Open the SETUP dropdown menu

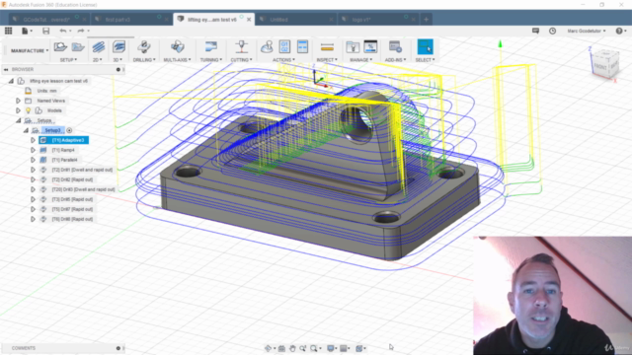[x=68, y=59]
